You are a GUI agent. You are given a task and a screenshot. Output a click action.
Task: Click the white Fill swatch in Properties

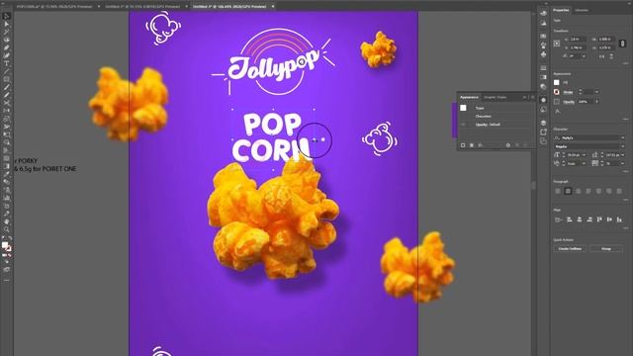click(x=557, y=82)
